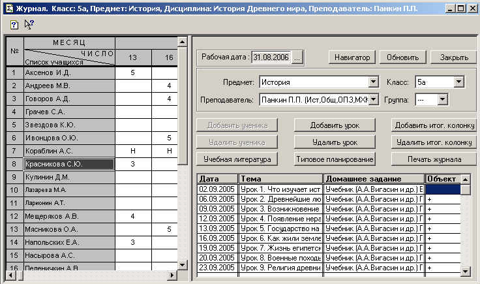This screenshot has height=284, width=480.
Task: Click Удалить итог. колонку button
Action: (x=434, y=142)
